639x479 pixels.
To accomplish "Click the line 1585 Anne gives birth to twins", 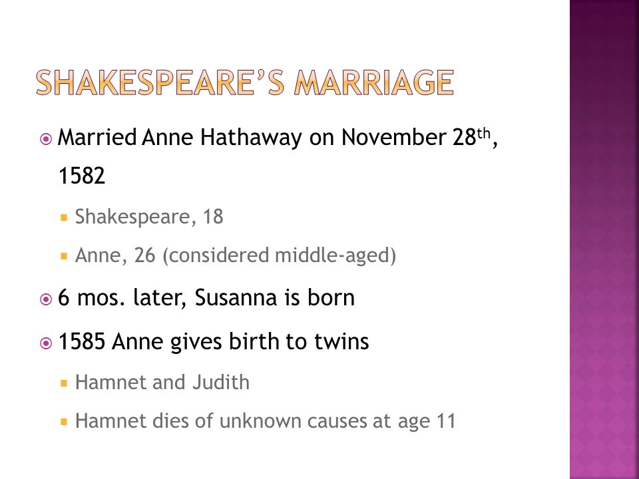I will tap(214, 341).
